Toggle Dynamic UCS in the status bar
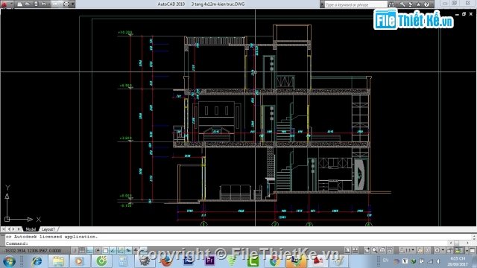This screenshot has height=268, width=477. coord(121,251)
